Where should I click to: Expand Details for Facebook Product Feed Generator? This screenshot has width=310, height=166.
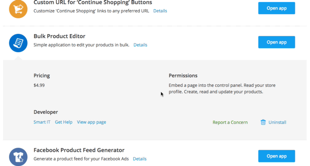tap(140, 159)
